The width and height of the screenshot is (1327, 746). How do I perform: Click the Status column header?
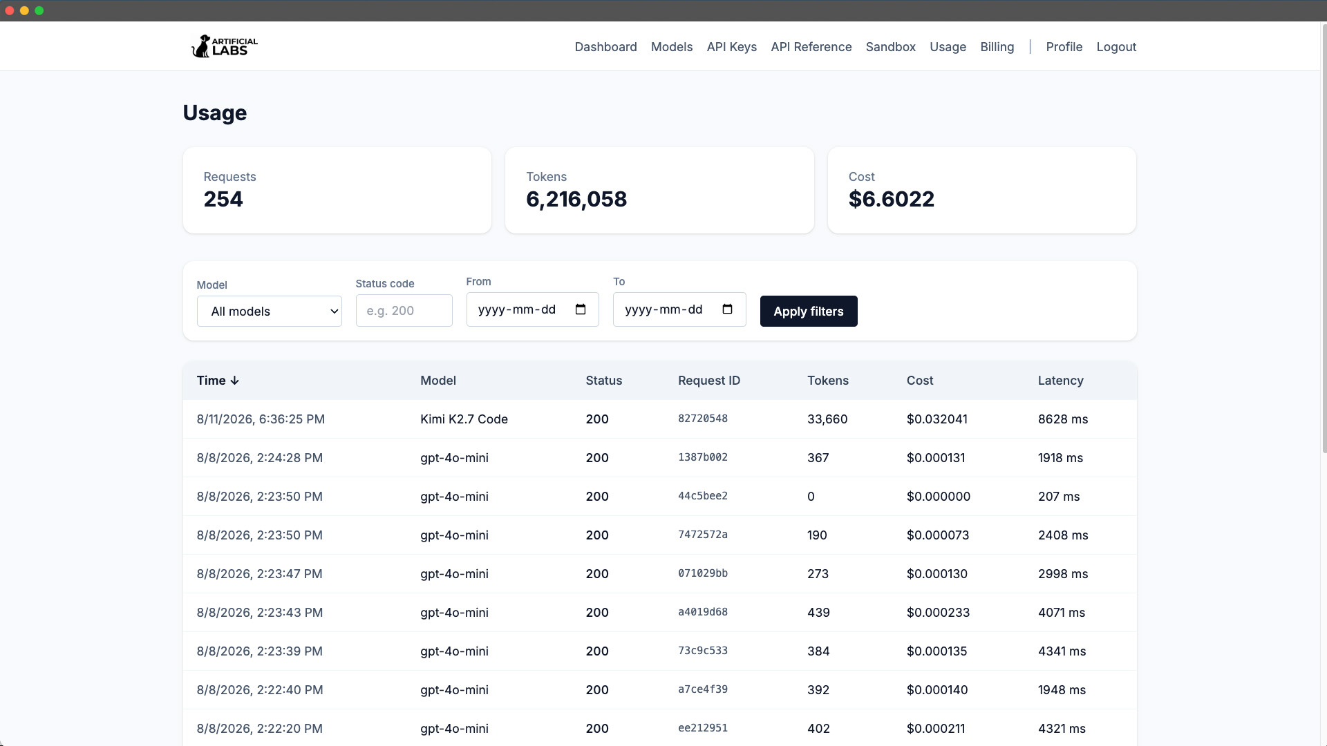(x=603, y=381)
